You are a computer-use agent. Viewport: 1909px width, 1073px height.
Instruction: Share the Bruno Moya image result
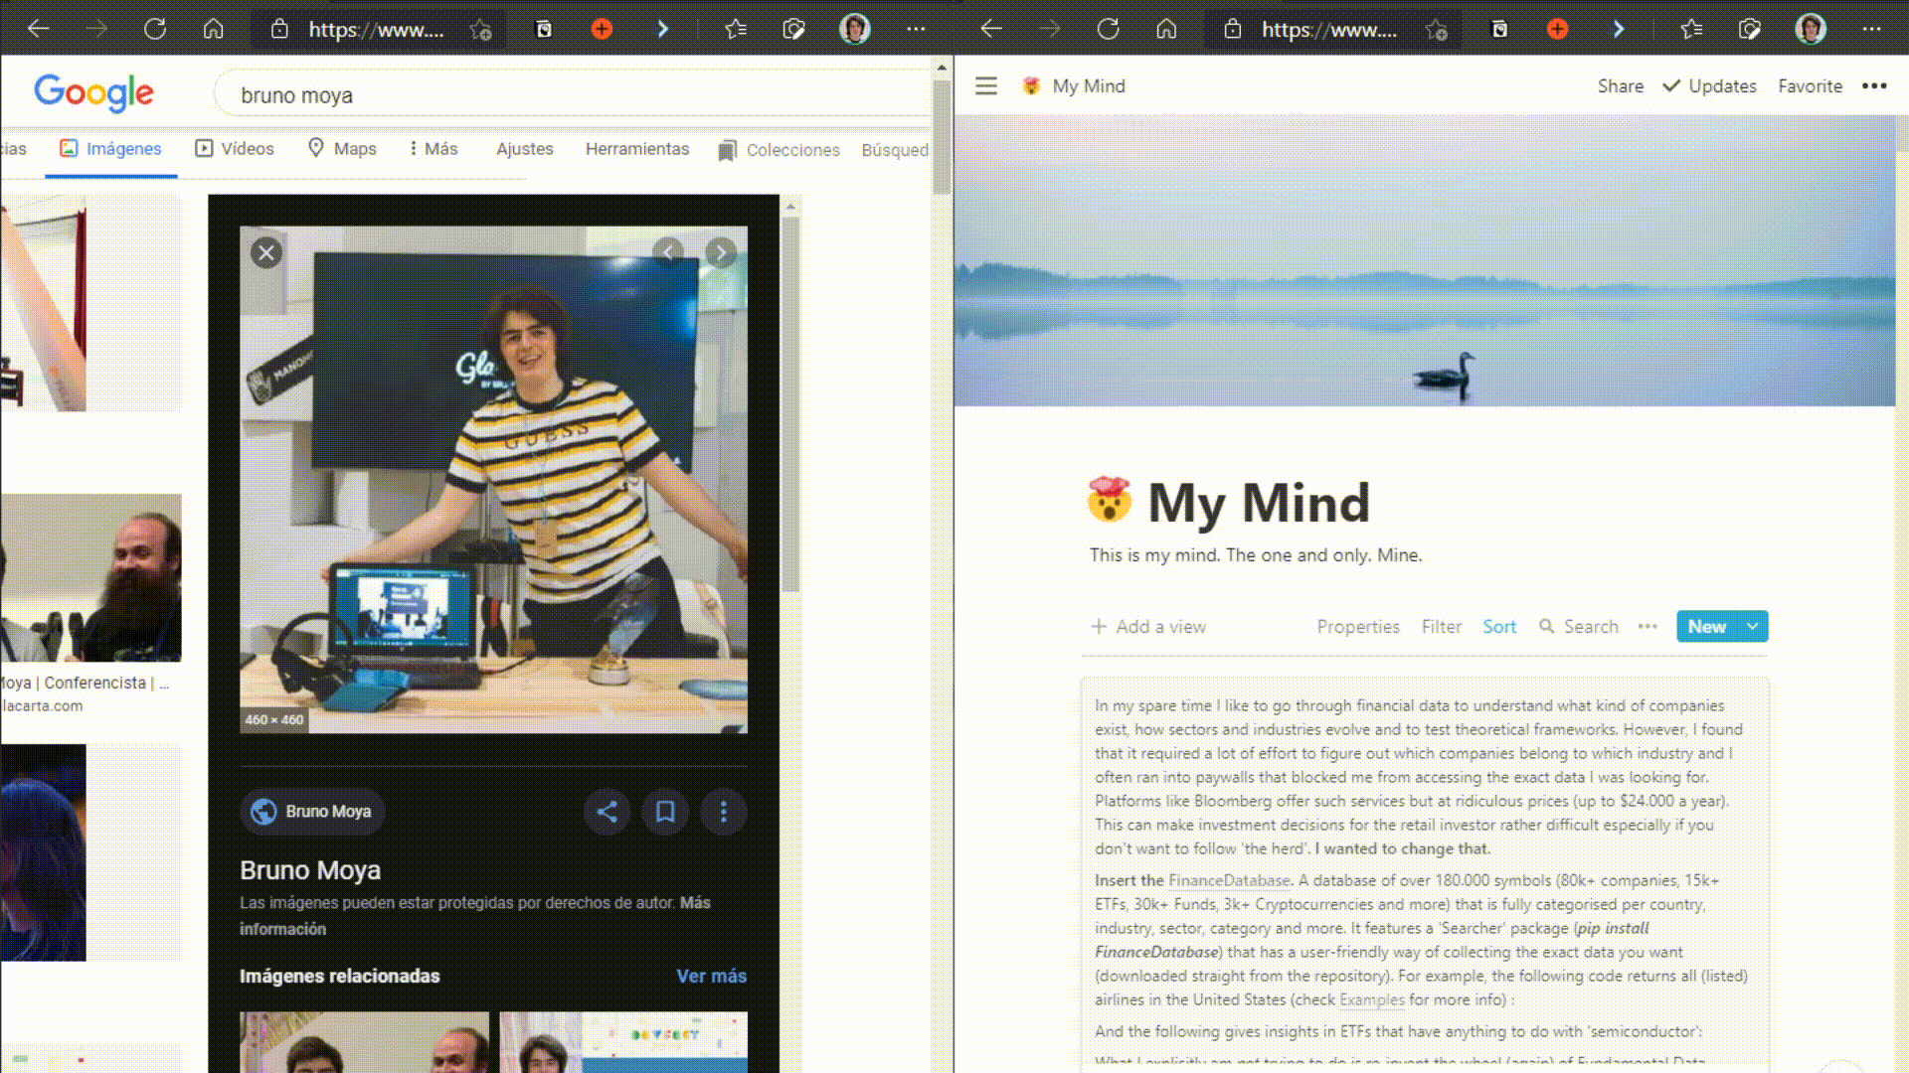click(x=607, y=812)
